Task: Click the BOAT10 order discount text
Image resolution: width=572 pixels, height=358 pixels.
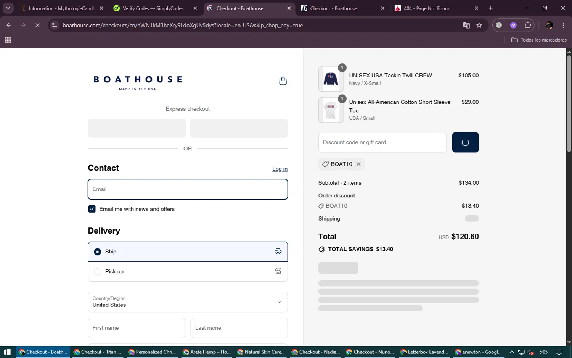Action: tap(336, 206)
